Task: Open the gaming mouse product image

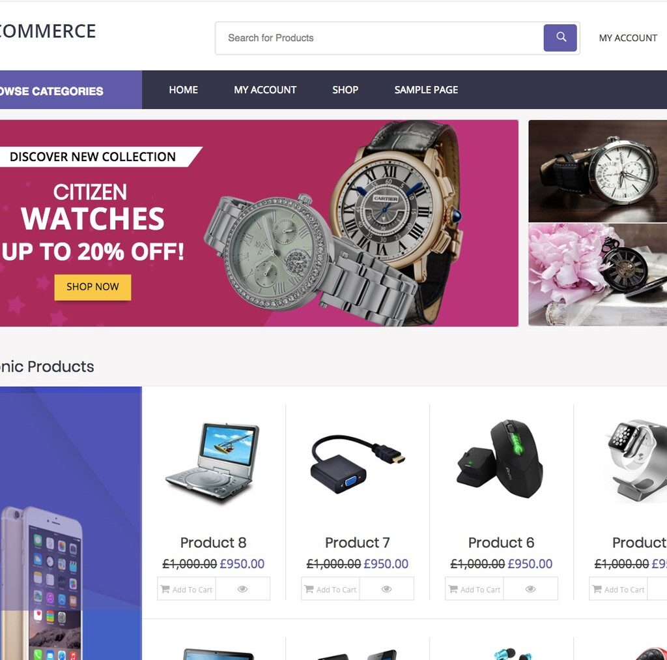Action: (501, 459)
